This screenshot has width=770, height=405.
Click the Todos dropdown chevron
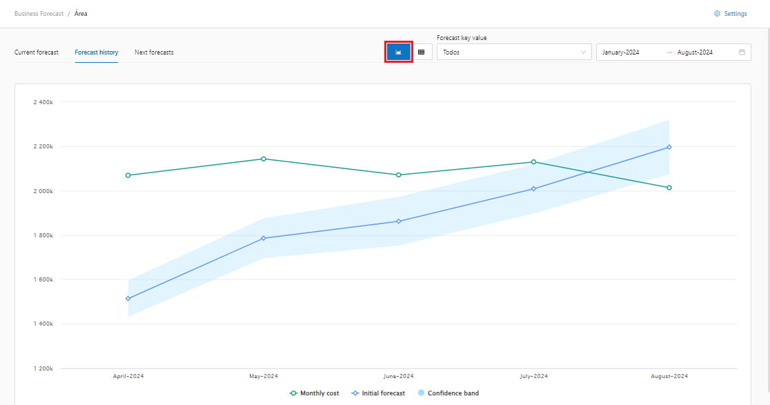click(x=584, y=52)
